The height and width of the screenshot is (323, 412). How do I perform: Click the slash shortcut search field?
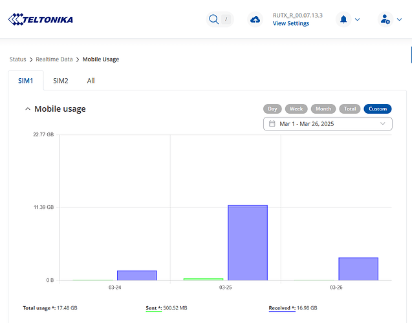226,19
